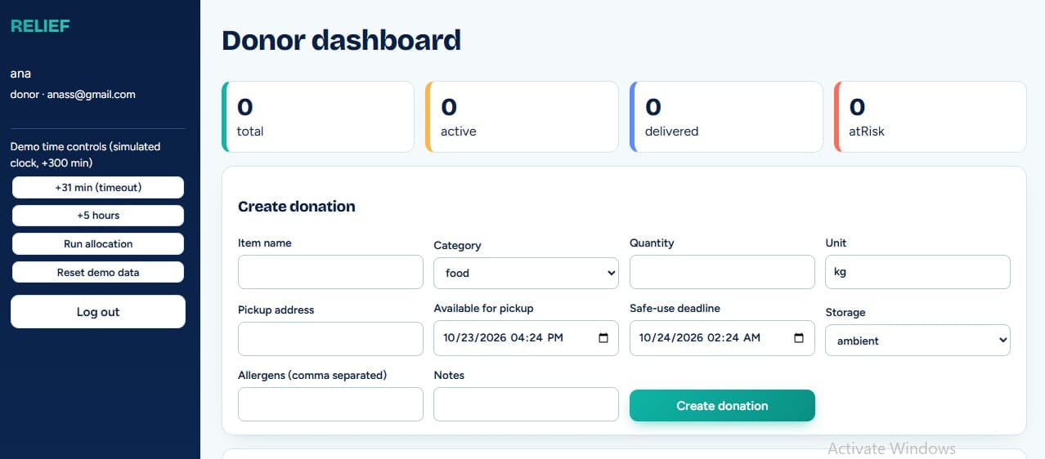Click the Item name label
The height and width of the screenshot is (459, 1045).
point(264,243)
